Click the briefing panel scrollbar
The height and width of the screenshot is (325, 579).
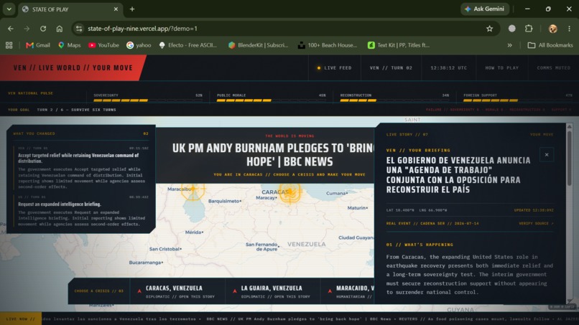tap(570, 159)
